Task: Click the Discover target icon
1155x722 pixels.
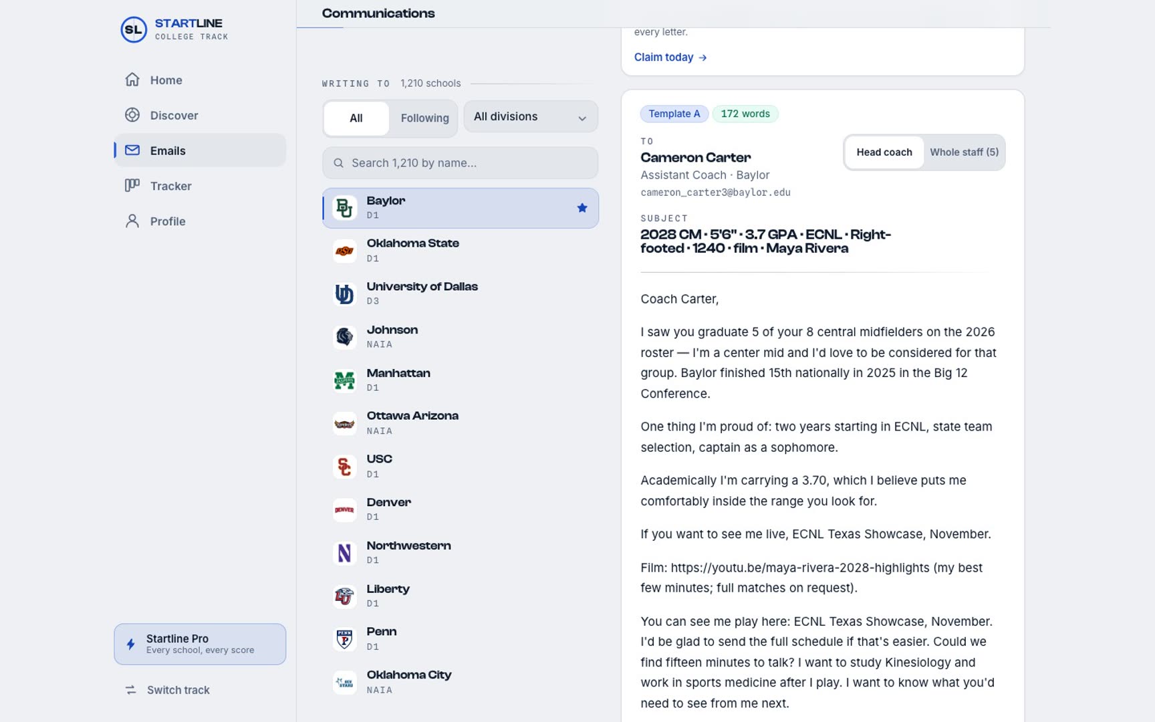Action: click(132, 115)
